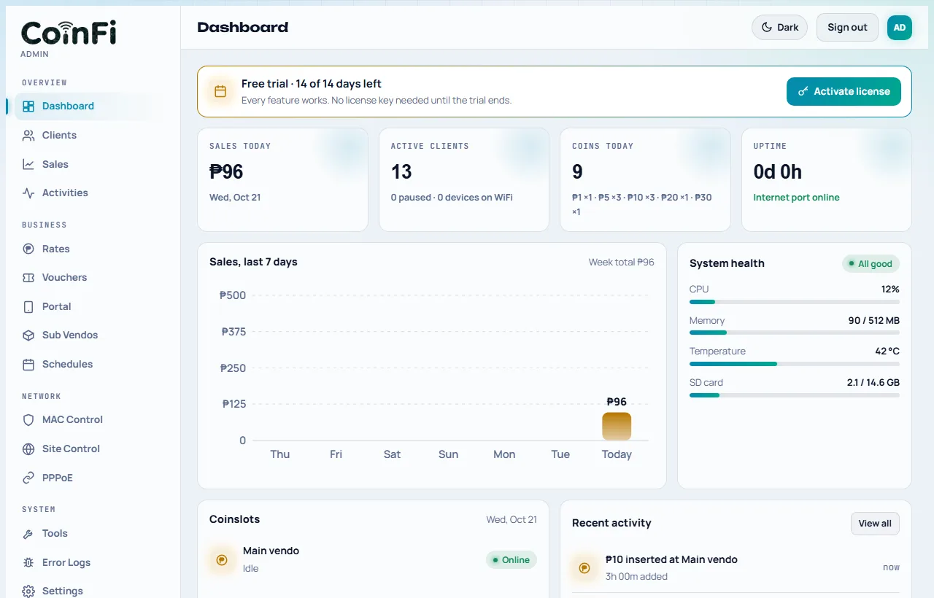Click the Today bar in sales chart
The image size is (934, 598).
click(617, 427)
